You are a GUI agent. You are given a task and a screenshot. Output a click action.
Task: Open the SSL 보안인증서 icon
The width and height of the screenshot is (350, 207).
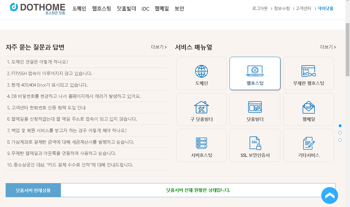pos(255,143)
